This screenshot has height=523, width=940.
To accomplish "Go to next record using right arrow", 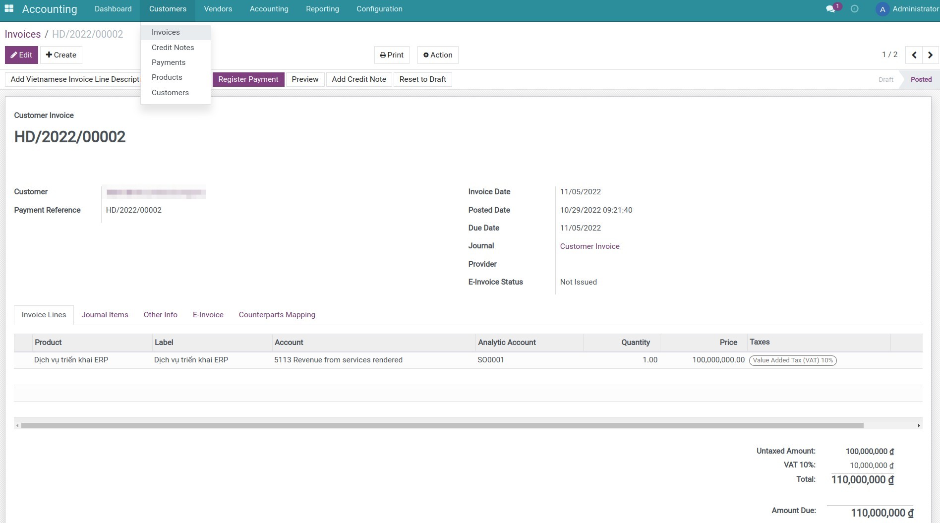I will click(x=930, y=55).
